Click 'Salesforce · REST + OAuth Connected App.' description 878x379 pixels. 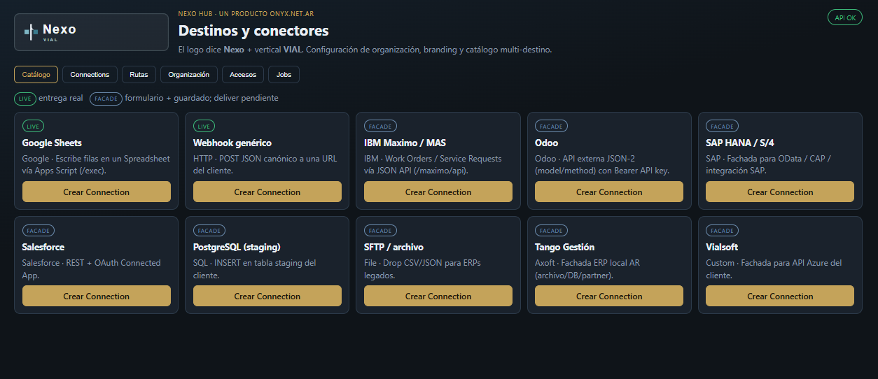92,269
